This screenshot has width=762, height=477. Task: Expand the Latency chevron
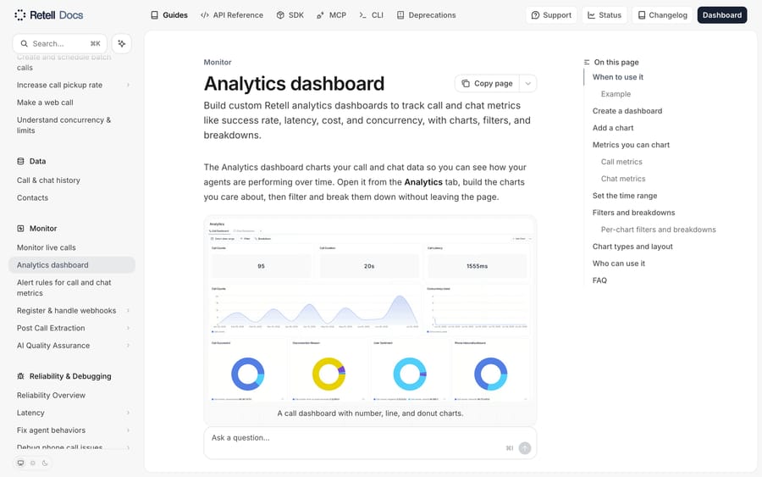pos(129,413)
